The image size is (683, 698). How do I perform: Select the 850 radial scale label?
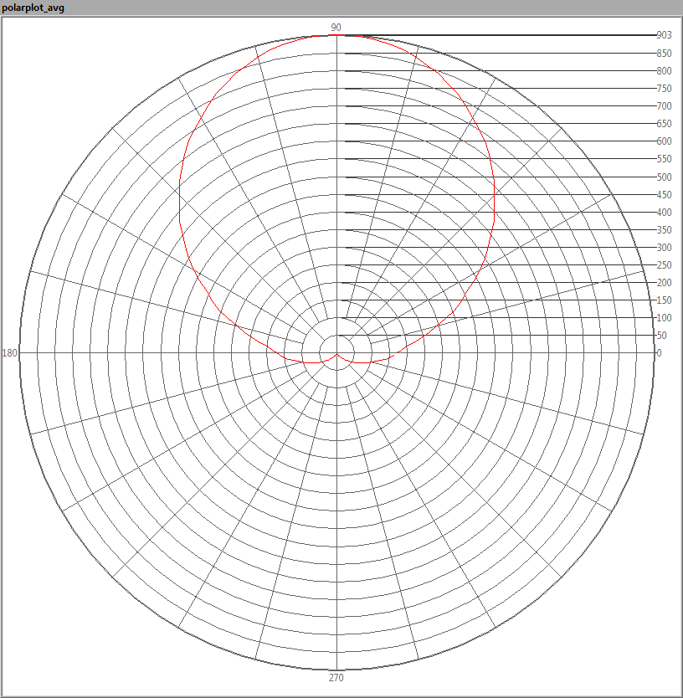tap(664, 54)
